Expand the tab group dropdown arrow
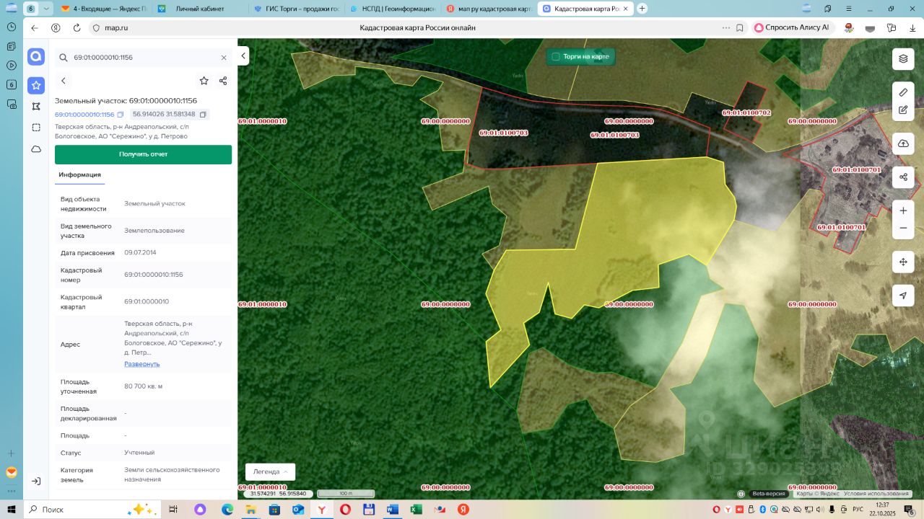Viewport: 924px width, 519px height. coord(47,9)
